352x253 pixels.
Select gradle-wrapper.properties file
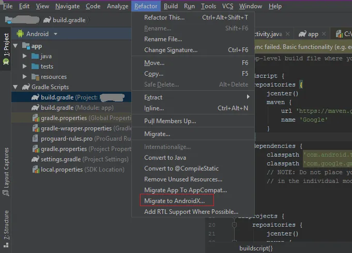(x=71, y=128)
